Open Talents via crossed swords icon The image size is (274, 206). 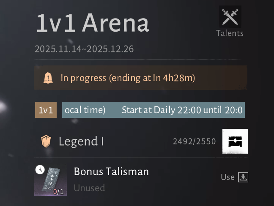(x=230, y=16)
